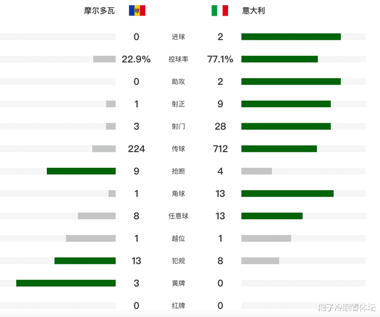380x317 pixels.
Task: Click the 控球率 stat label
Action: (178, 59)
